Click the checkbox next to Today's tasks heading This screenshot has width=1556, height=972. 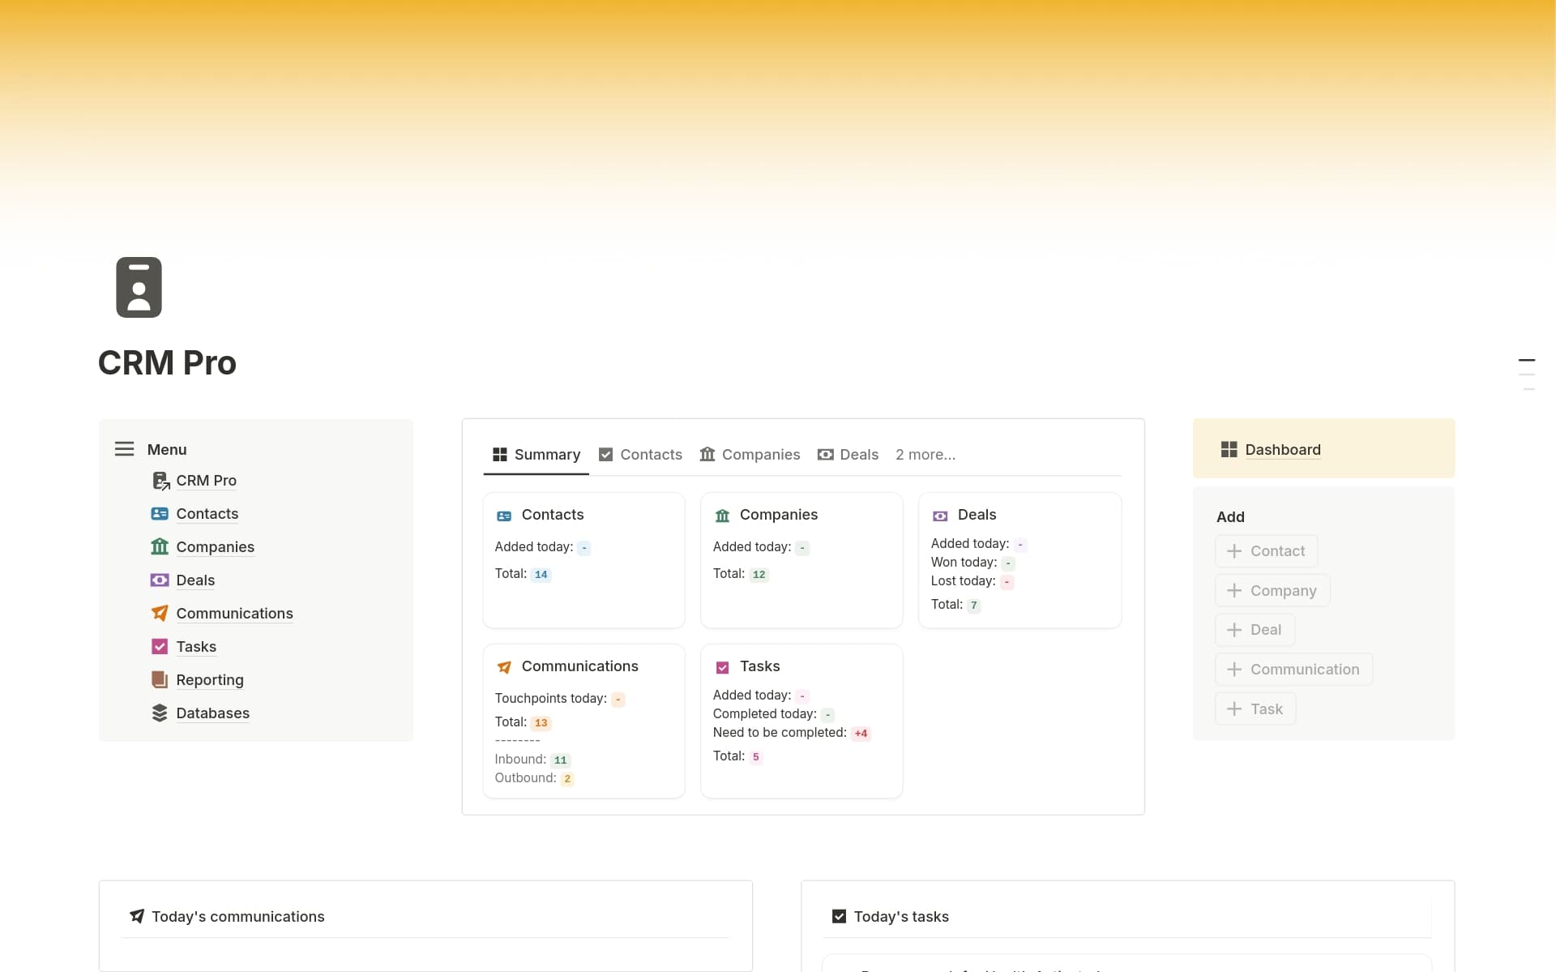(840, 915)
